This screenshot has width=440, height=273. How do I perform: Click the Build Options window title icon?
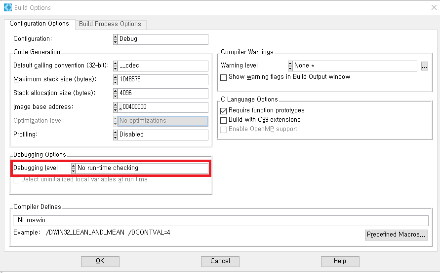coord(7,7)
